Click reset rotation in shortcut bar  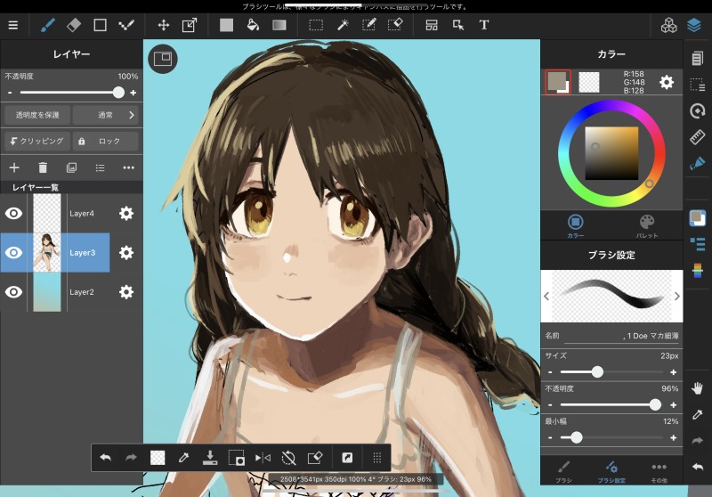[288, 458]
